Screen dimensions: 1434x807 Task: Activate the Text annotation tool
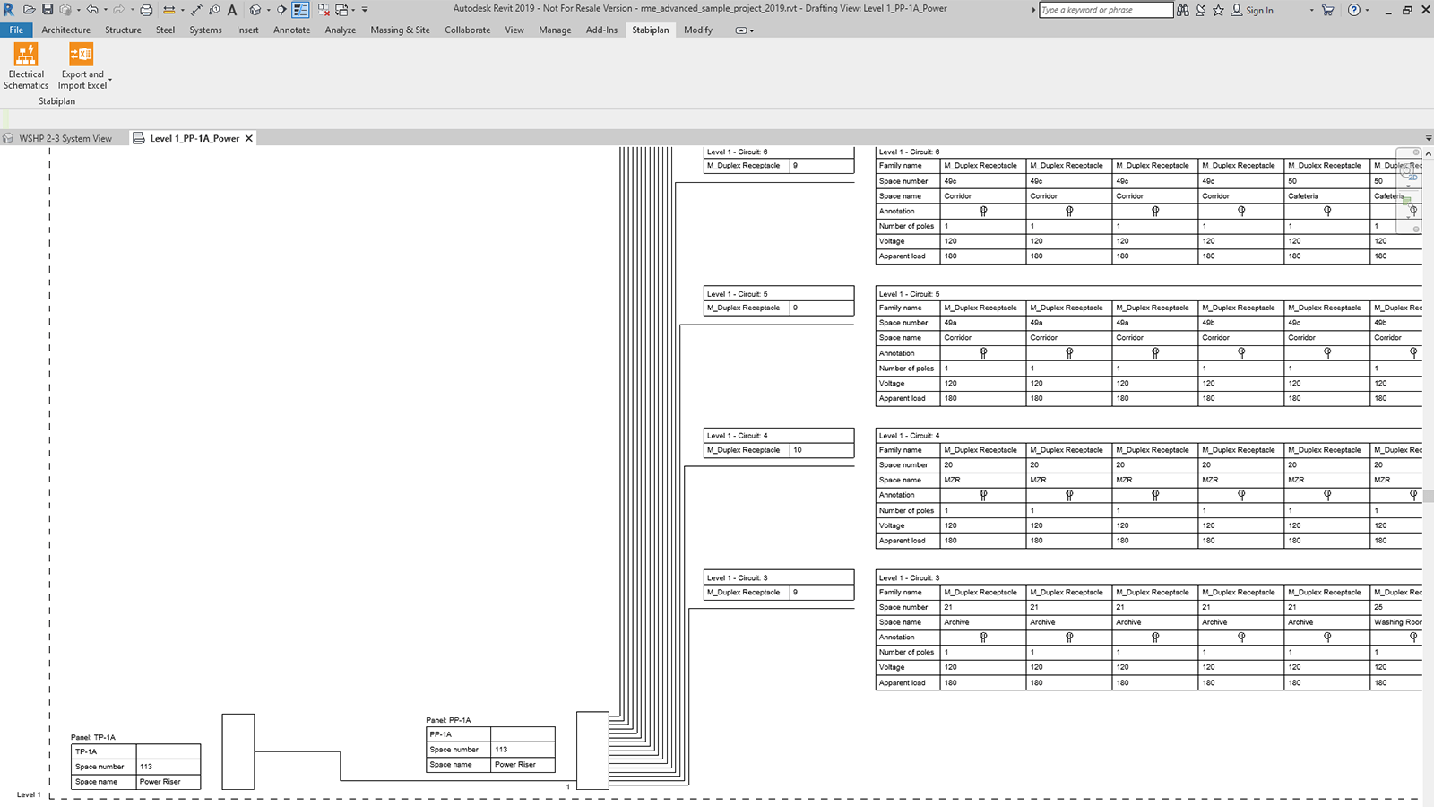(232, 10)
